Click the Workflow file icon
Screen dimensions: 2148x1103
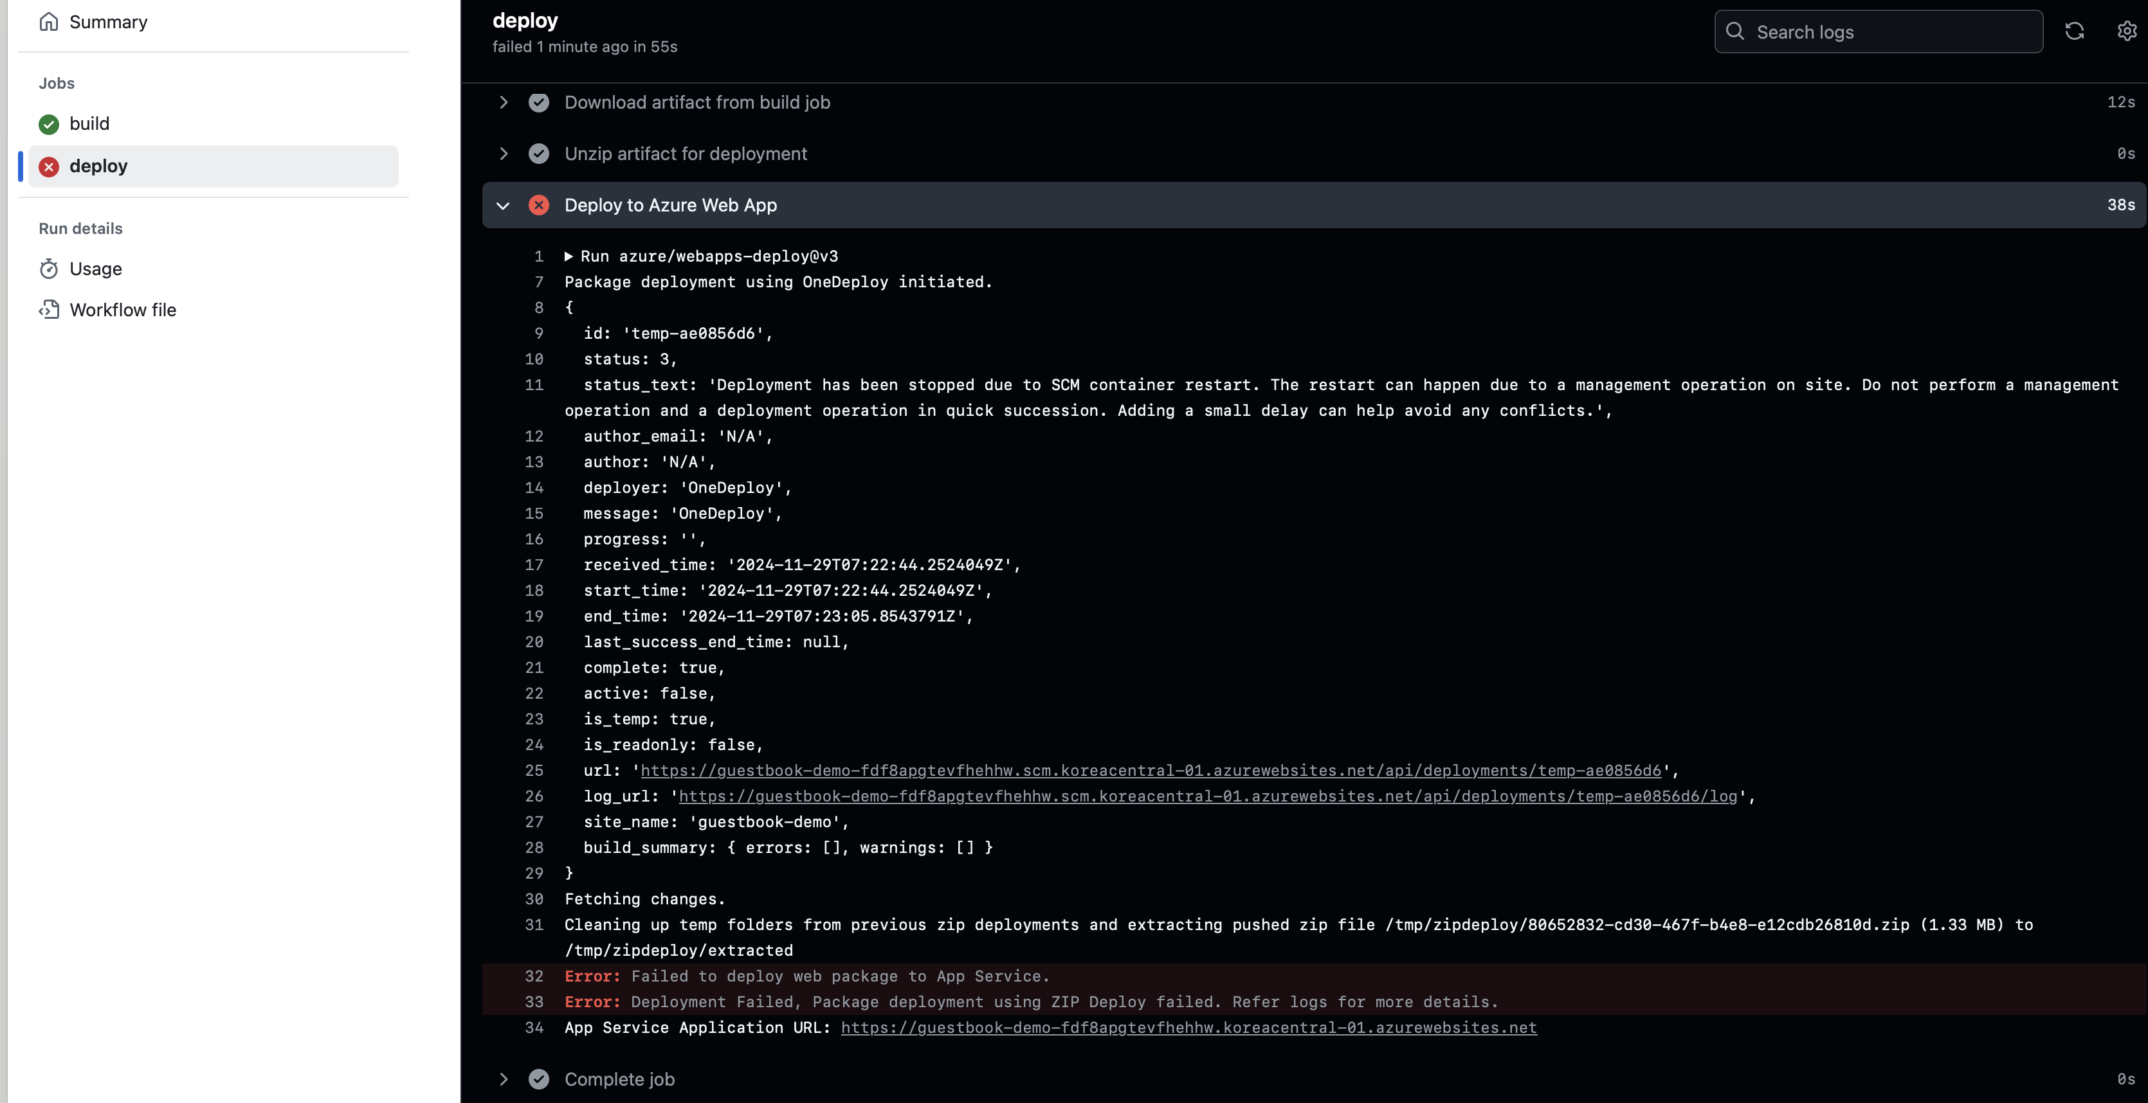[49, 310]
